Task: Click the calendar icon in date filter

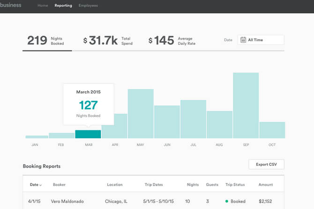Action: coord(243,40)
